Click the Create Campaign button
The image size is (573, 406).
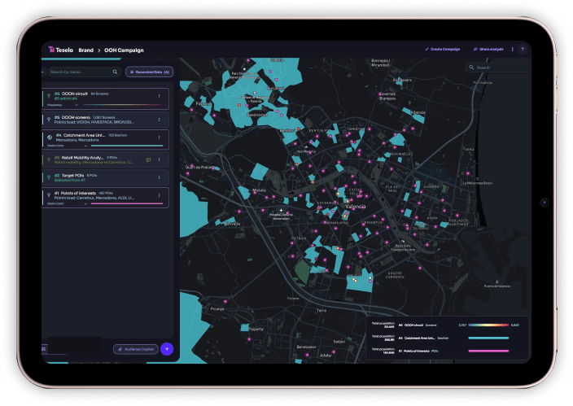(x=443, y=49)
